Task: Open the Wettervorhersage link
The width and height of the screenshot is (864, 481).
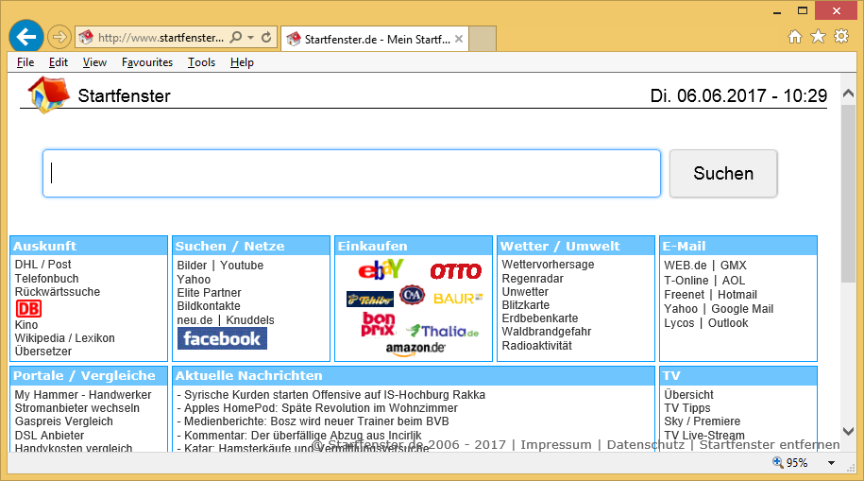Action: click(548, 265)
